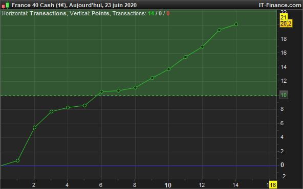Click the chart title 'France 40 Cash (1€)'

[39, 5]
